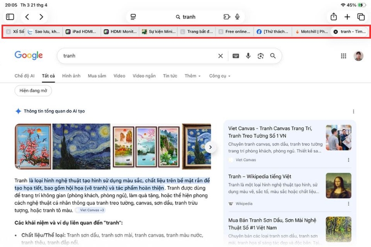Viewport: 371px width, 247px height.
Task: Open the cherry blossom painting thumbnail
Action: (x=33, y=146)
